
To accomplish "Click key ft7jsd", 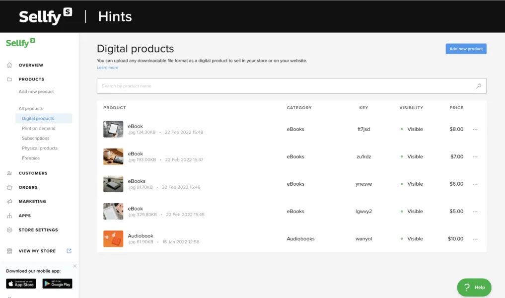I will pyautogui.click(x=363, y=129).
